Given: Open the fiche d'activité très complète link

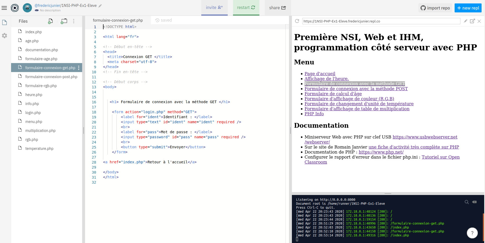Looking at the screenshot, I should coord(414,147).
